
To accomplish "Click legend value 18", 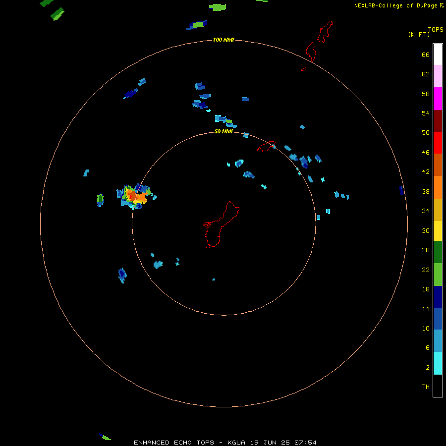I will point(426,289).
